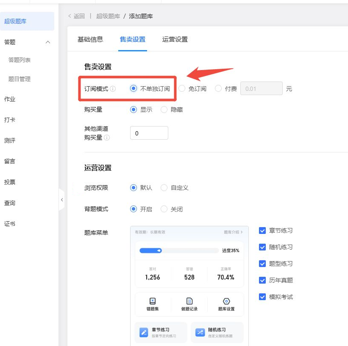This screenshot has width=348, height=346.
Task: Go back using the 返回 link
Action: click(76, 16)
